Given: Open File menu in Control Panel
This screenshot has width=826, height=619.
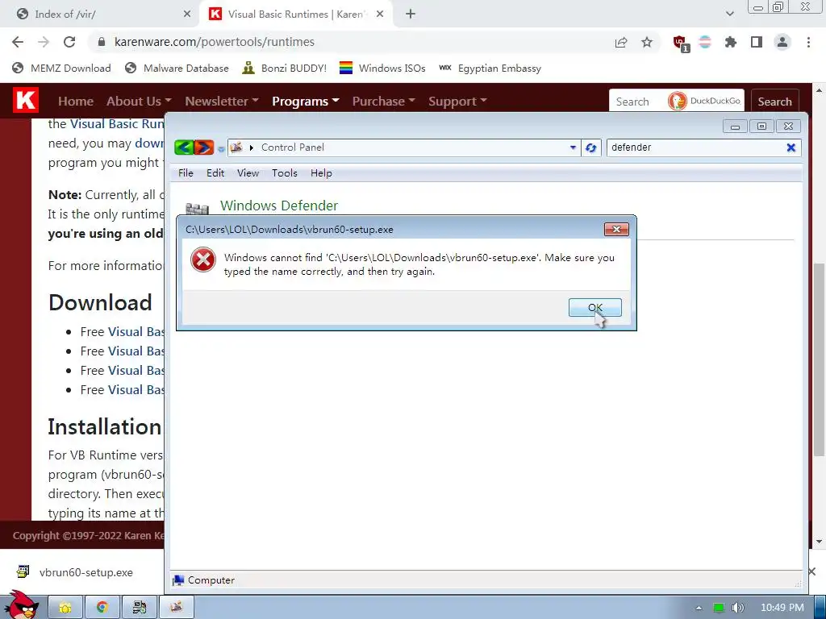Looking at the screenshot, I should point(186,173).
